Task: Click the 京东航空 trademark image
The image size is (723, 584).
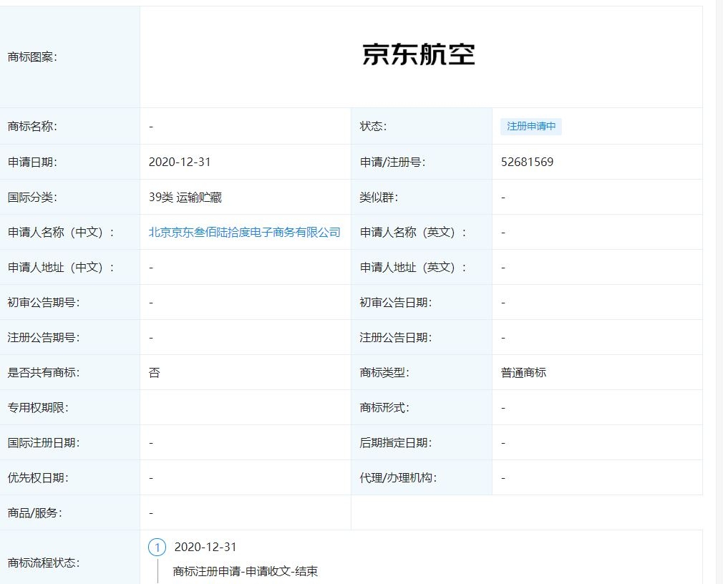Action: pyautogui.click(x=419, y=54)
